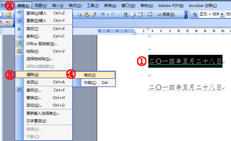Image resolution: width=231 pixels, height=141 pixels.
Task: Expand the Redo history dropdown arrow
Action: 118,15
